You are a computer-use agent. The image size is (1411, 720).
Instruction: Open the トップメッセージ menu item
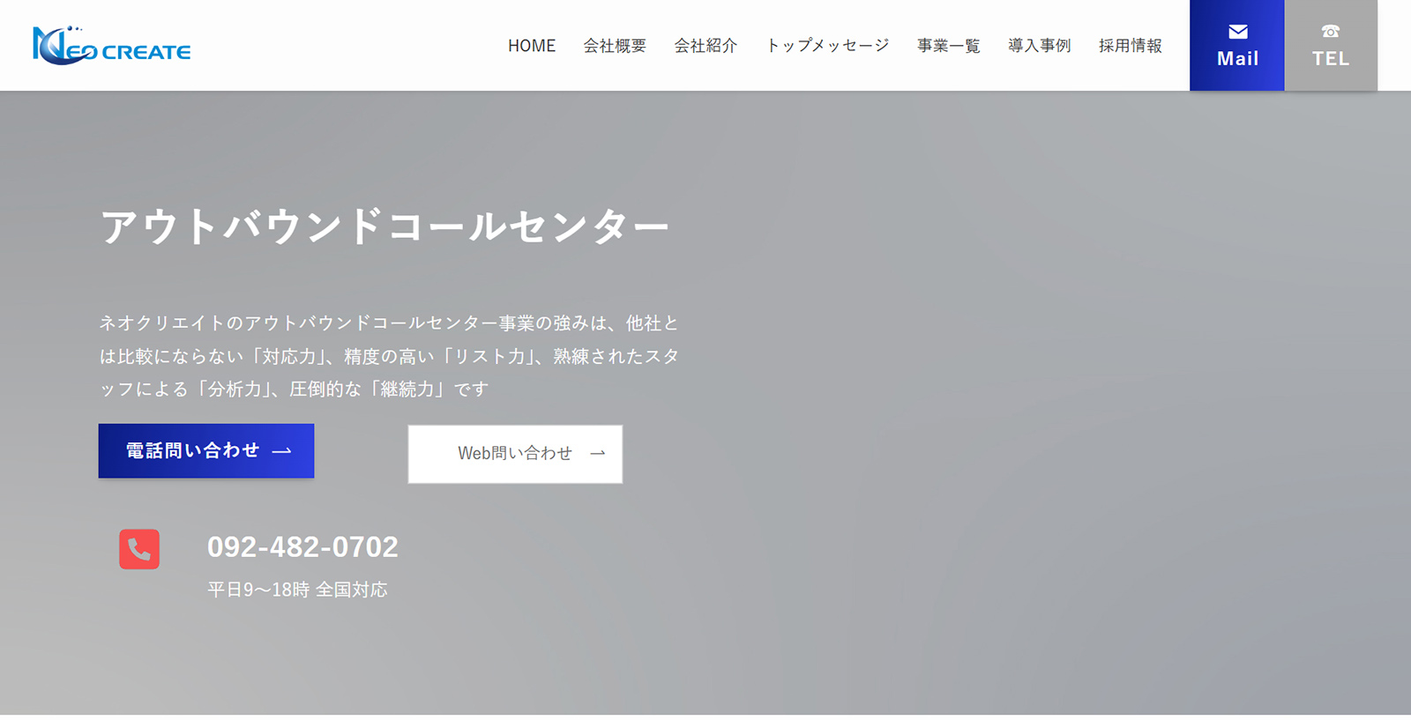(x=827, y=46)
